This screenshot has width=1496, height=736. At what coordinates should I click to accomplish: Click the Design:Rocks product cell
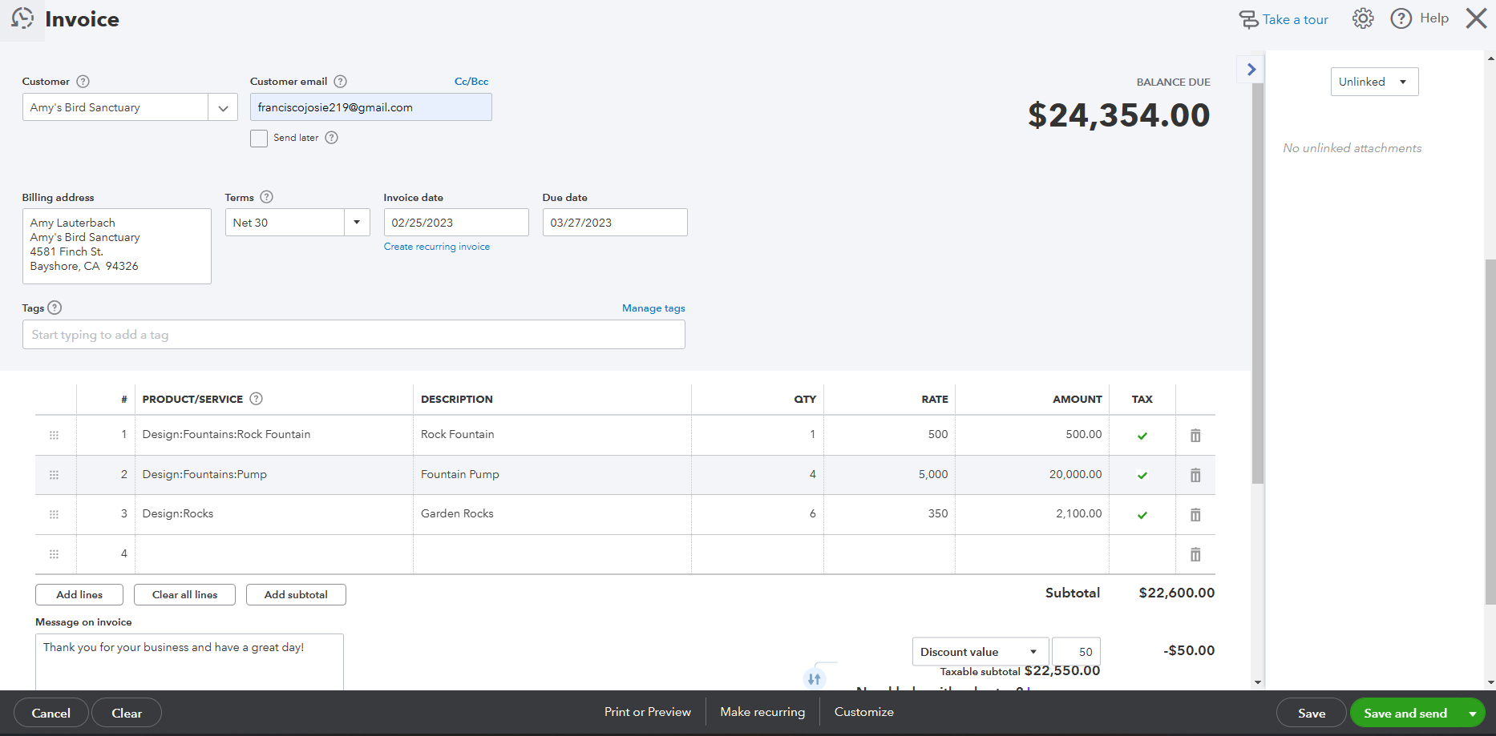(274, 514)
